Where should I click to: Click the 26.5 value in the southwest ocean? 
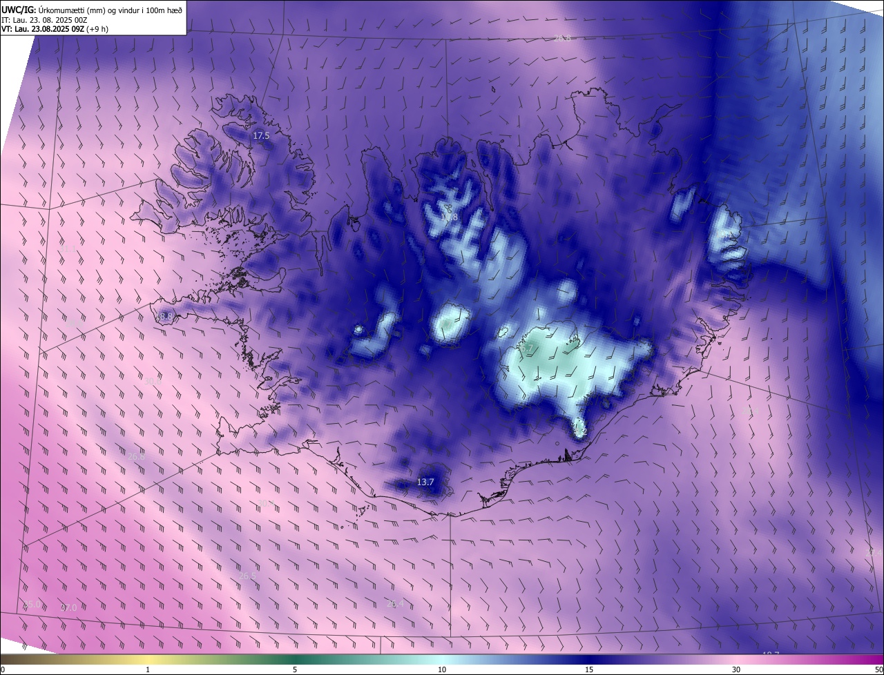[x=247, y=576]
